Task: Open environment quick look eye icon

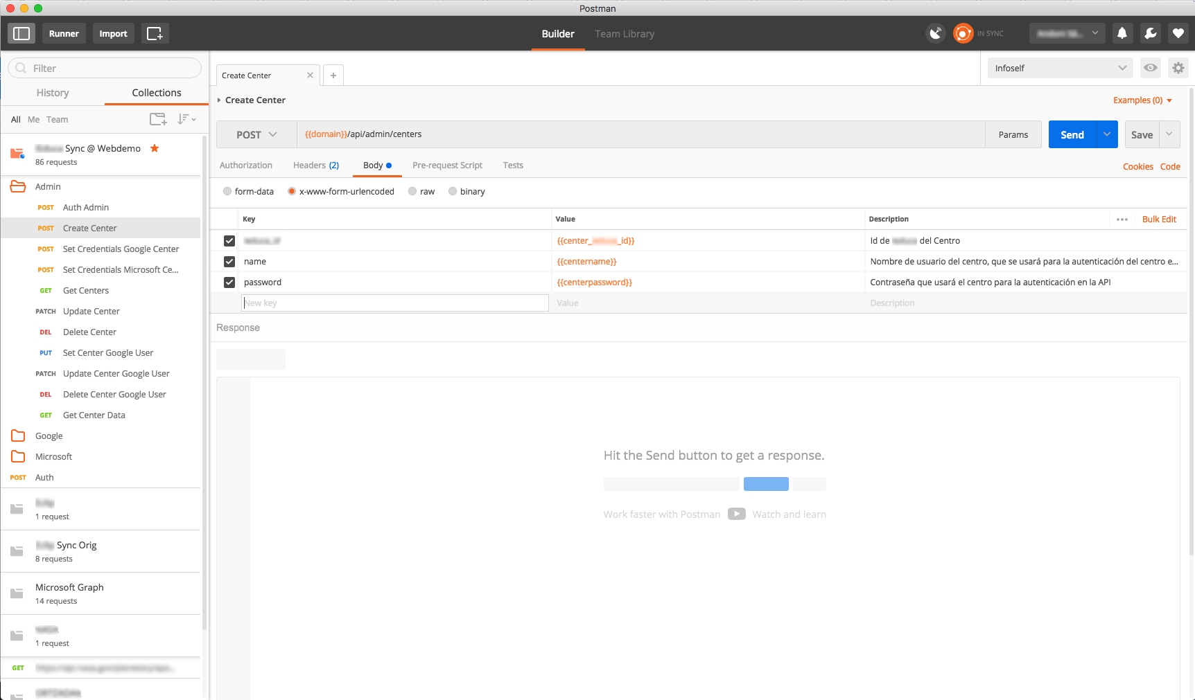Action: coord(1151,68)
